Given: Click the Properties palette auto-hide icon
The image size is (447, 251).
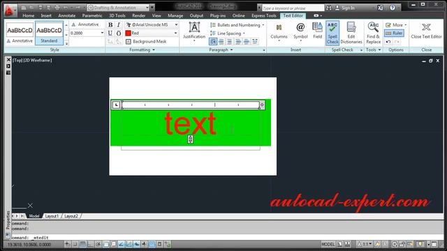Looking at the screenshot, I should pos(8,66).
